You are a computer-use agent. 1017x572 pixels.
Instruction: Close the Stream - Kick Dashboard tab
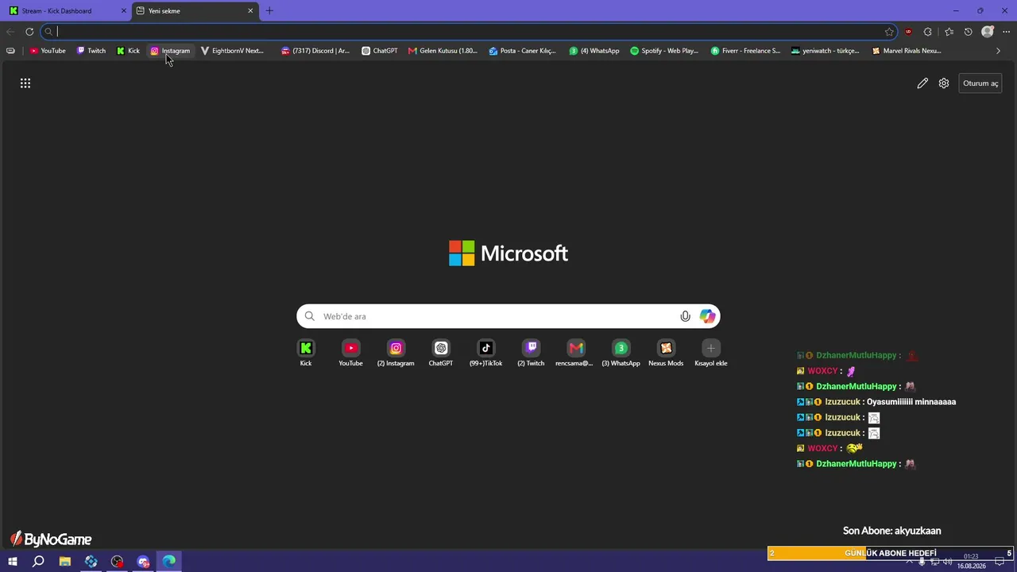123,11
